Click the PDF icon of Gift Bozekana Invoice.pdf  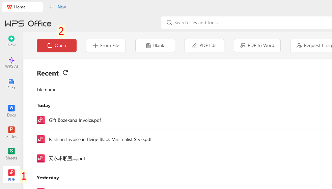pyautogui.click(x=40, y=120)
